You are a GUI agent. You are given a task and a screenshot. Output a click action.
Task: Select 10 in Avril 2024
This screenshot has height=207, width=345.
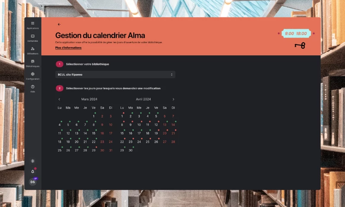139,125
